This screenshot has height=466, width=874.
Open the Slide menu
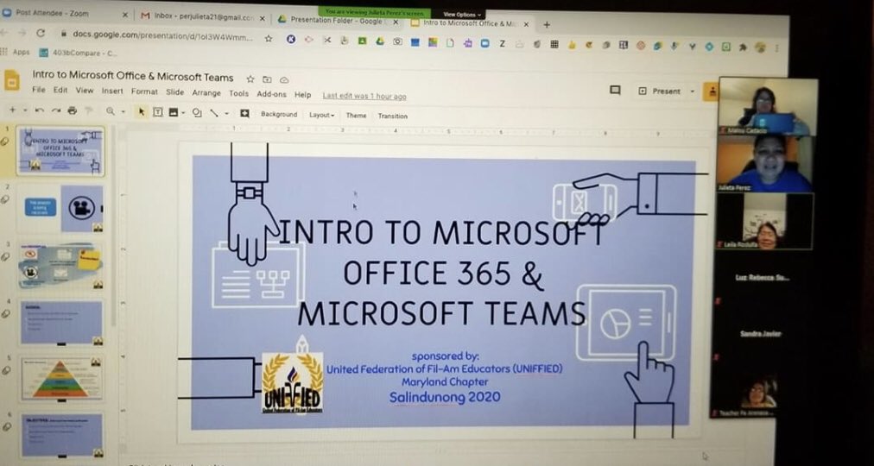(x=175, y=91)
